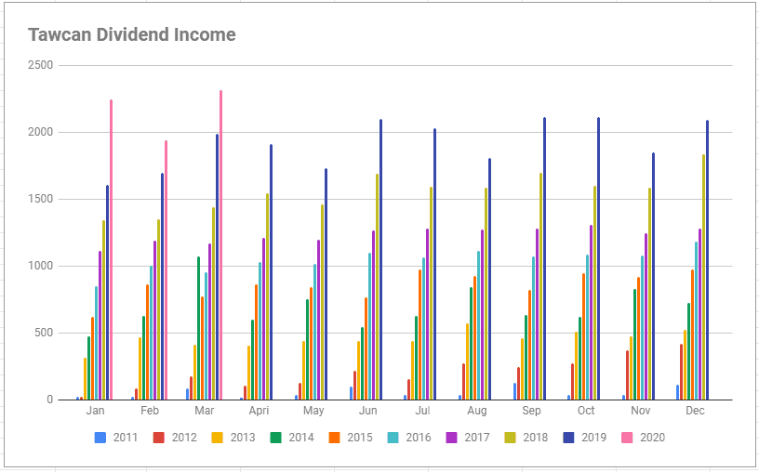Select the April label on the horizontal axis
The width and height of the screenshot is (759, 472).
pos(258,411)
